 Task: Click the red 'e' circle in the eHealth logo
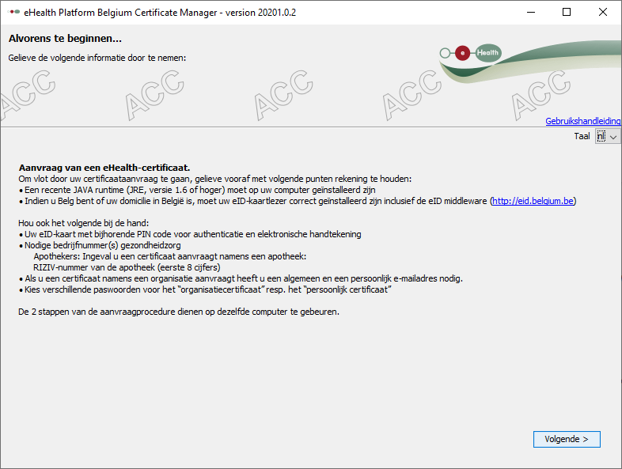[463, 53]
